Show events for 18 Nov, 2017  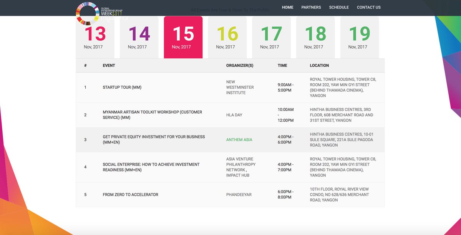315,37
